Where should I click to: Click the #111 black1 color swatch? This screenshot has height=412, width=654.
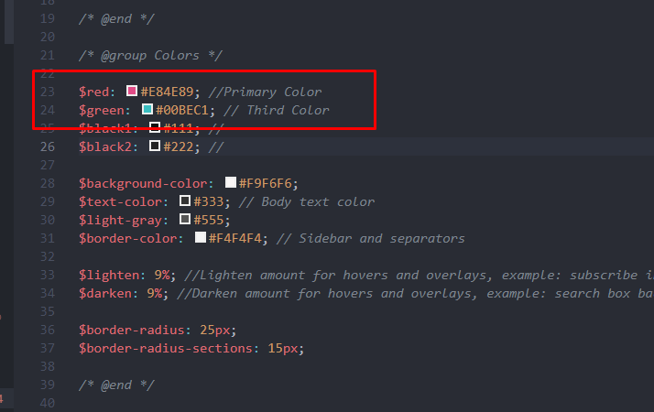[x=155, y=127]
